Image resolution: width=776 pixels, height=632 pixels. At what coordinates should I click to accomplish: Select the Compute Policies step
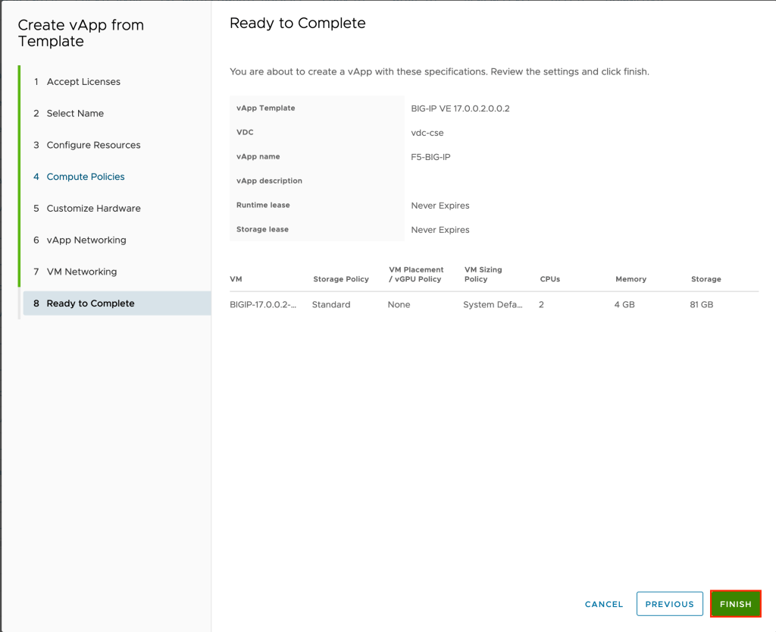[86, 177]
